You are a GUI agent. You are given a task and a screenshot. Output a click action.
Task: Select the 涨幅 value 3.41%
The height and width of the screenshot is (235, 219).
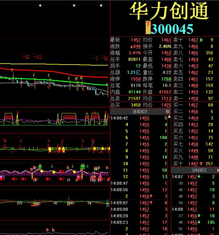click(135, 53)
